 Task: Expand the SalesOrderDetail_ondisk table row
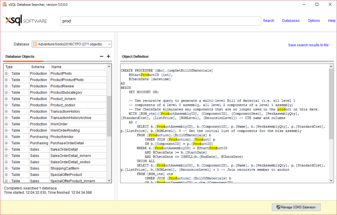6,162
